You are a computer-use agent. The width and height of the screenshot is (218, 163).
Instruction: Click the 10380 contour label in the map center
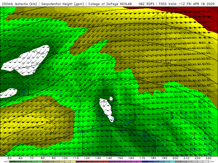point(84,65)
